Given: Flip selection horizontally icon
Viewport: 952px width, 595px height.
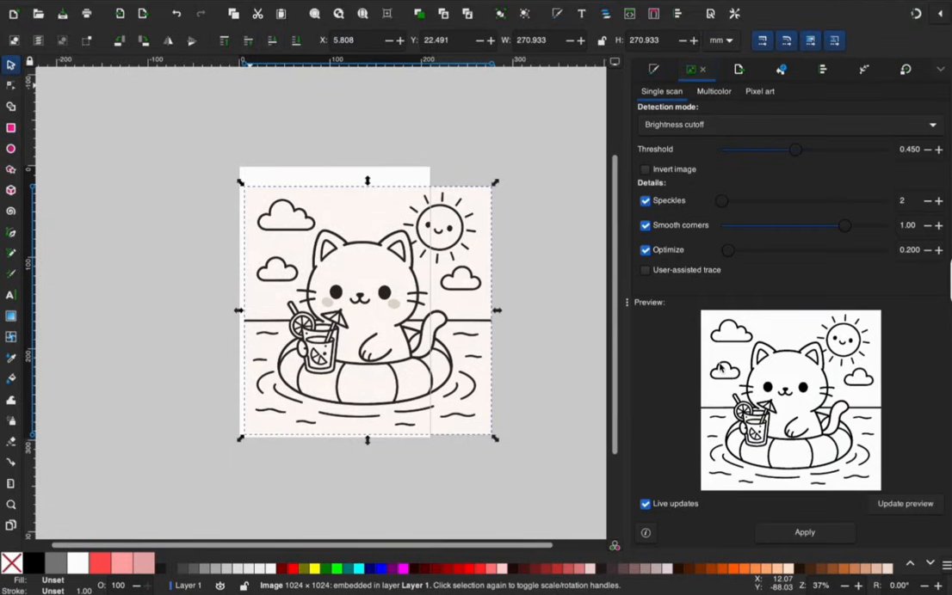Looking at the screenshot, I should (x=168, y=40).
